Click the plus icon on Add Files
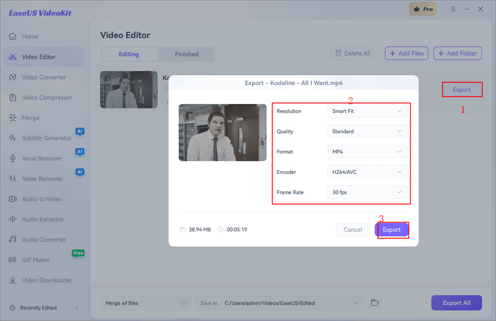Screen dimensions: 496x321 [x=392, y=53]
